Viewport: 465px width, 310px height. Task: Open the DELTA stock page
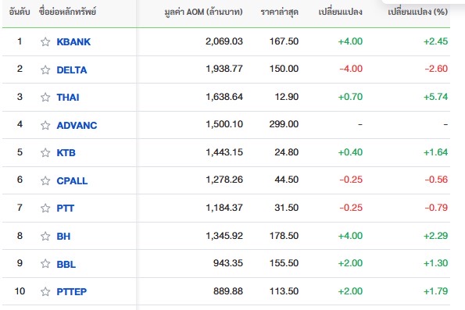[x=72, y=70]
